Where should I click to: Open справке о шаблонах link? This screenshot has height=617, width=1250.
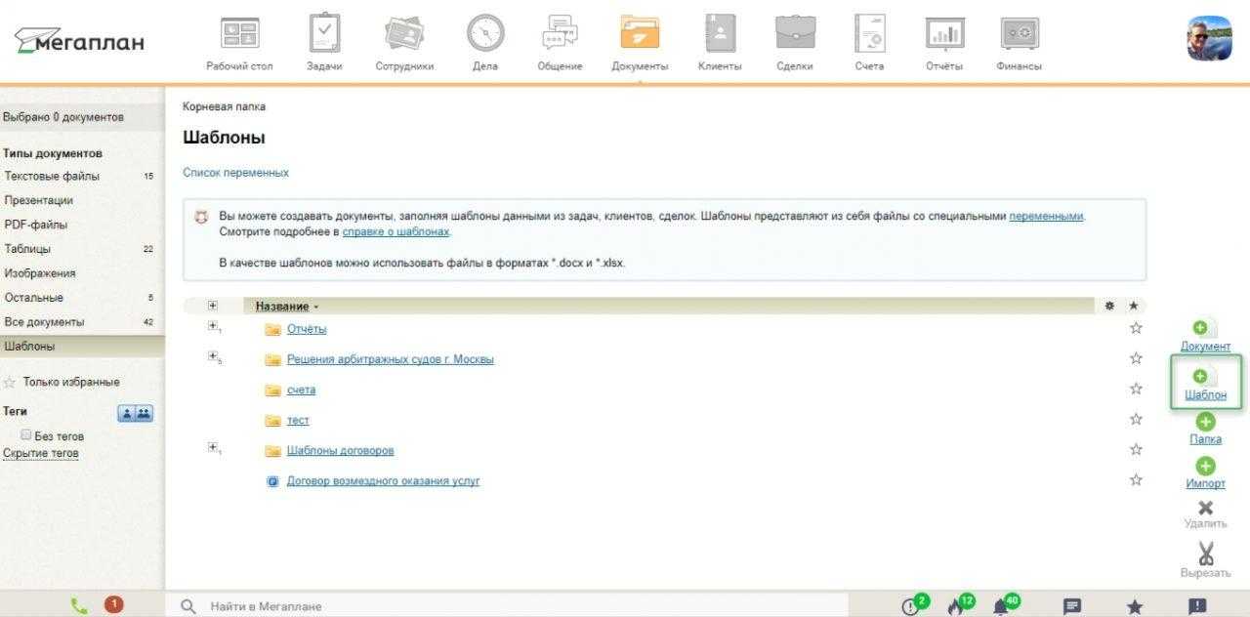(396, 232)
